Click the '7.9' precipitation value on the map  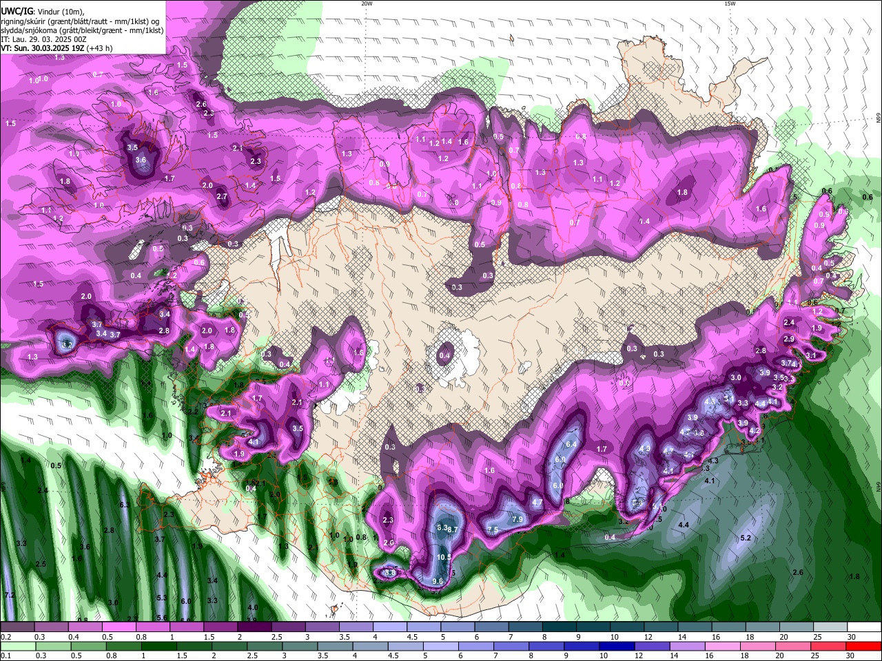click(x=517, y=519)
